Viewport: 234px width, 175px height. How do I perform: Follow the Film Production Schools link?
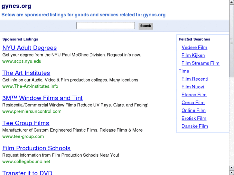pos(36,148)
